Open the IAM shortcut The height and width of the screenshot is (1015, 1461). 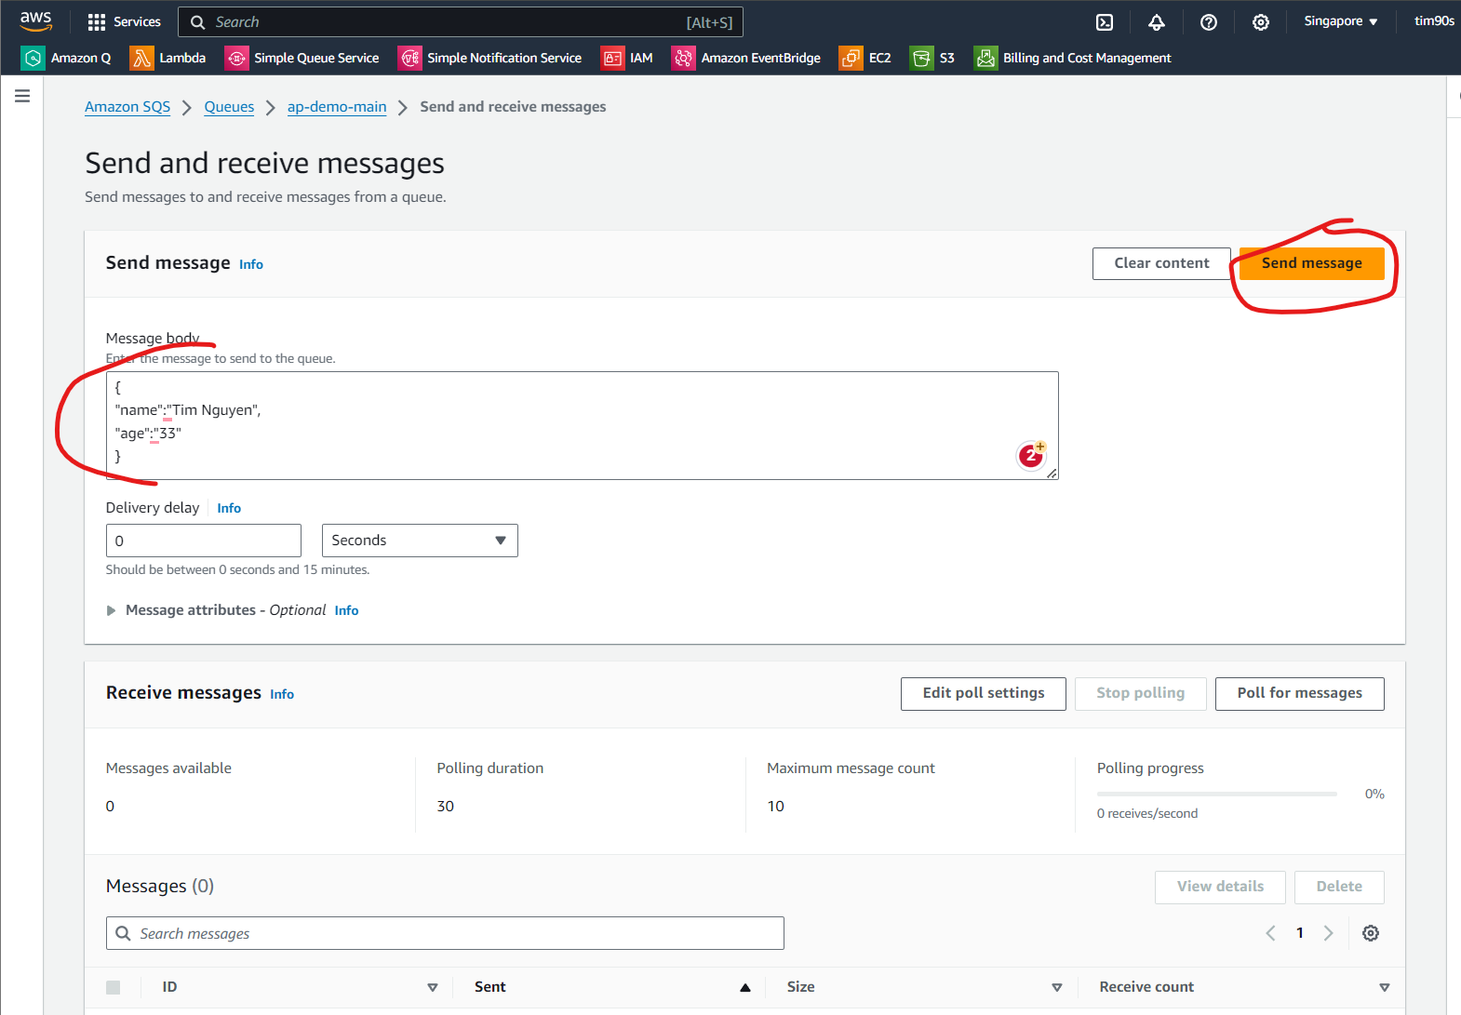point(627,58)
